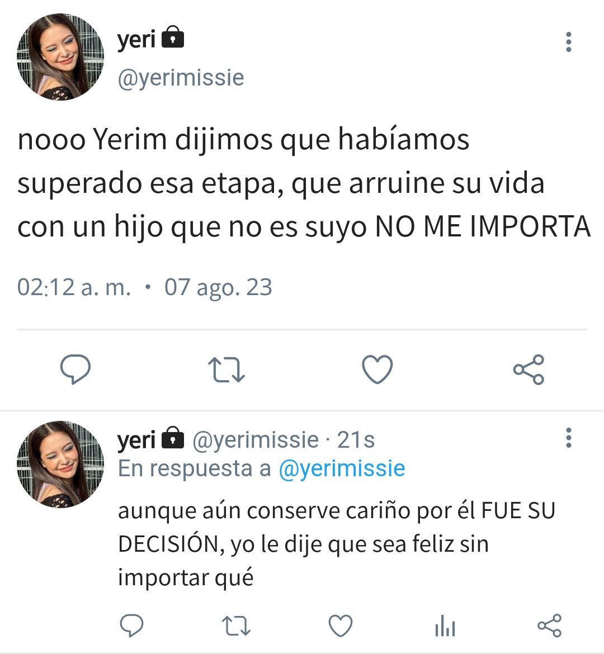Open yeri's profile picture on reply
Screen dimensions: 604x654
(x=60, y=464)
